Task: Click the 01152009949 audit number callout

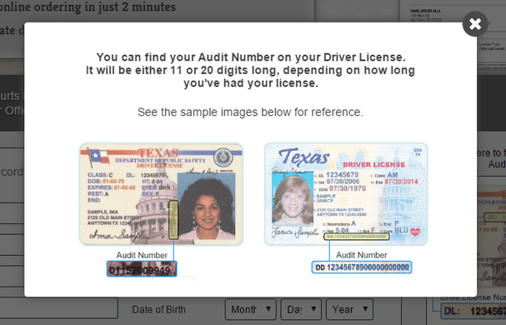Action: click(x=142, y=269)
